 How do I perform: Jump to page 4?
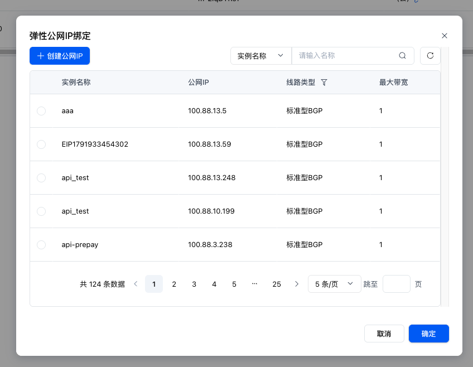[214, 284]
